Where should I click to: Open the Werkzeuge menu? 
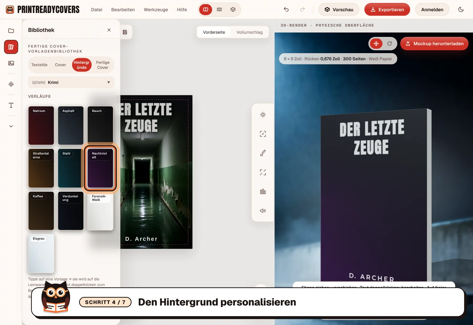(156, 9)
